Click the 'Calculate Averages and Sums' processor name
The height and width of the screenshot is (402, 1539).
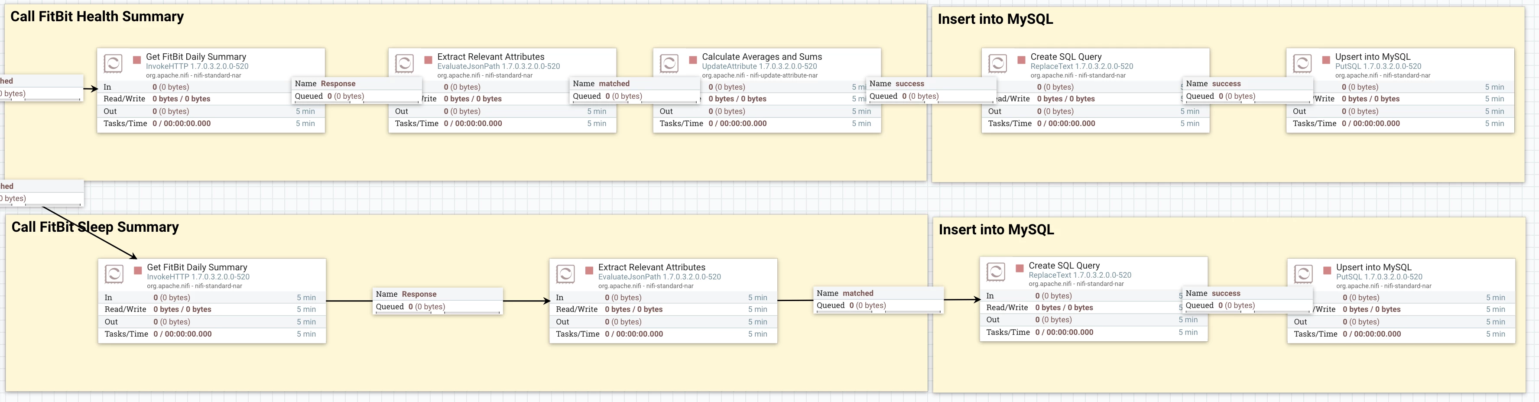[x=762, y=57]
